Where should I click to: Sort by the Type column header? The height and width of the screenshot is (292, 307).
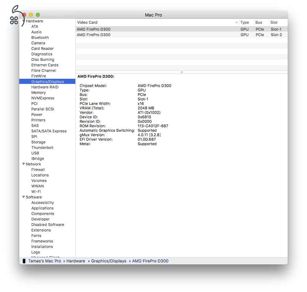(245, 22)
